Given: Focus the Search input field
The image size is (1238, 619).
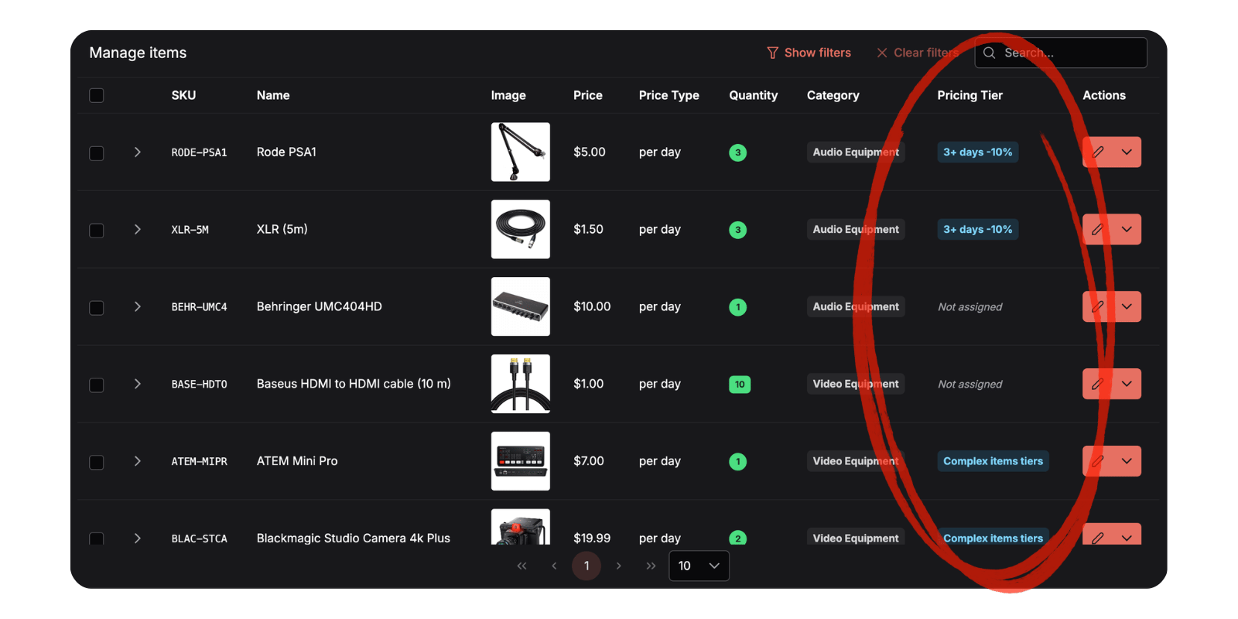Looking at the screenshot, I should click(x=1061, y=53).
